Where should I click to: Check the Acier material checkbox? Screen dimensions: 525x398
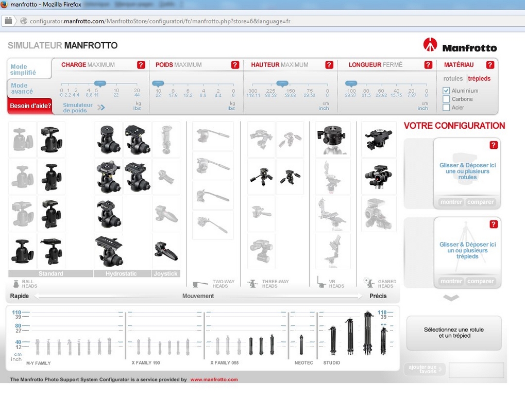446,108
